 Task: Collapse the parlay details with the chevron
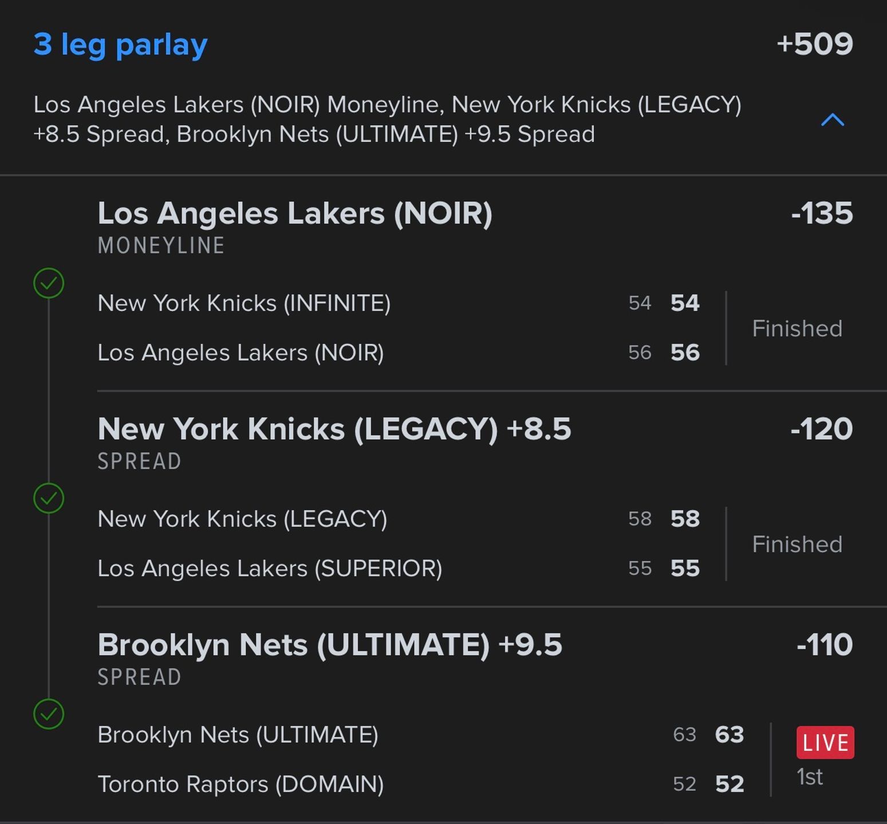[x=832, y=120]
